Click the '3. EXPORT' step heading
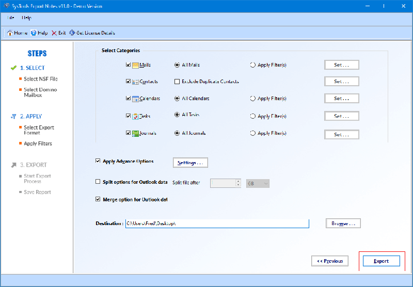 pyautogui.click(x=34, y=165)
